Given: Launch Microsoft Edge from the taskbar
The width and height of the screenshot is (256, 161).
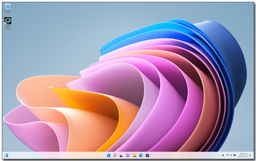Looking at the screenshot, I should tap(140, 156).
